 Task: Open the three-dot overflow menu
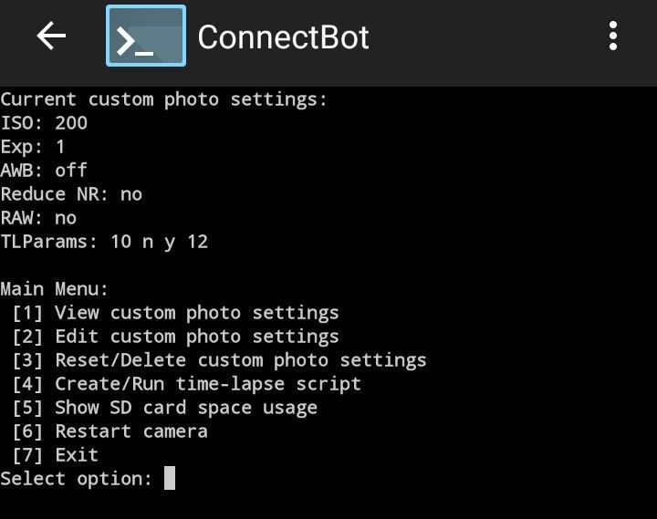tap(613, 36)
